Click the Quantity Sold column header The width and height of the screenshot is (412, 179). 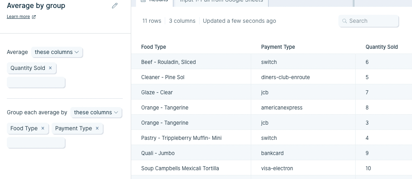pos(382,47)
